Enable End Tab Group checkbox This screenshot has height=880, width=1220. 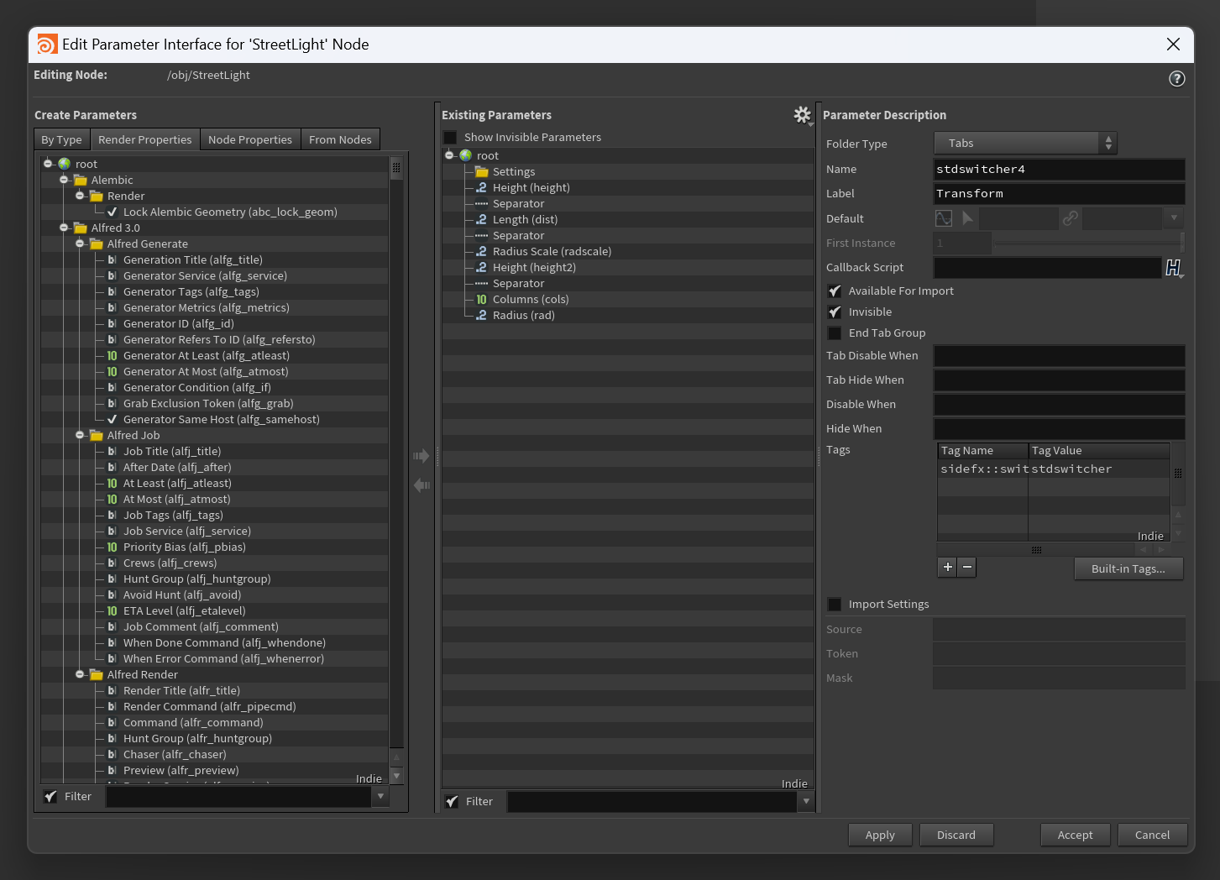(835, 333)
